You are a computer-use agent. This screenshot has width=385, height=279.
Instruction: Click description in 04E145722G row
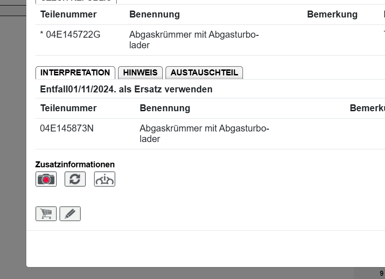194,40
